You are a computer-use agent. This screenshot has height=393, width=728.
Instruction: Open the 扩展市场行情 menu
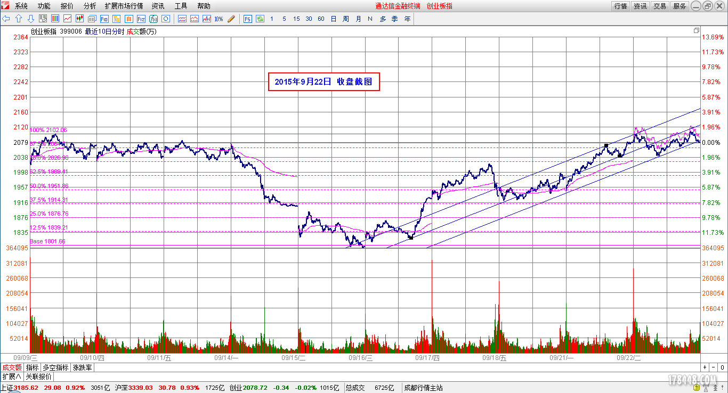124,6
